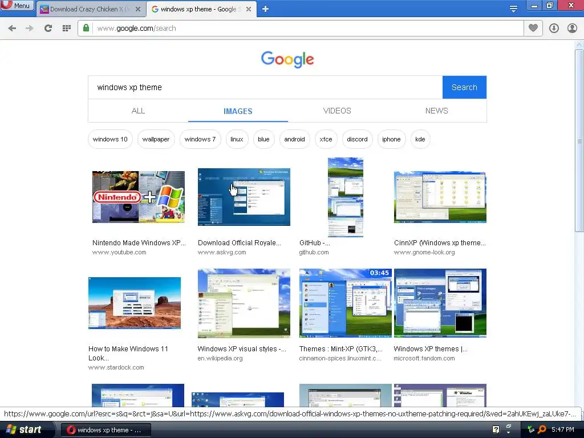The image size is (584, 438).
Task: Open the Nintendo Made Windows XP thumbnail
Action: pos(139,197)
